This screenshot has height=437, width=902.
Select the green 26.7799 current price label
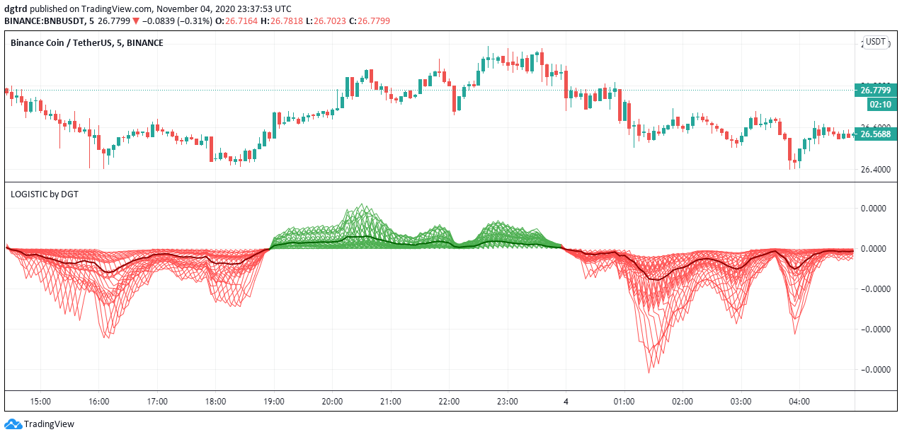[875, 91]
